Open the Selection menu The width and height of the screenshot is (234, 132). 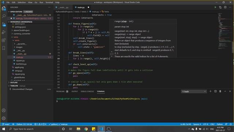tap(22, 2)
